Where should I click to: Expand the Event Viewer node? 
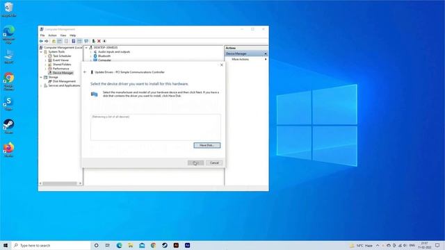[45, 60]
